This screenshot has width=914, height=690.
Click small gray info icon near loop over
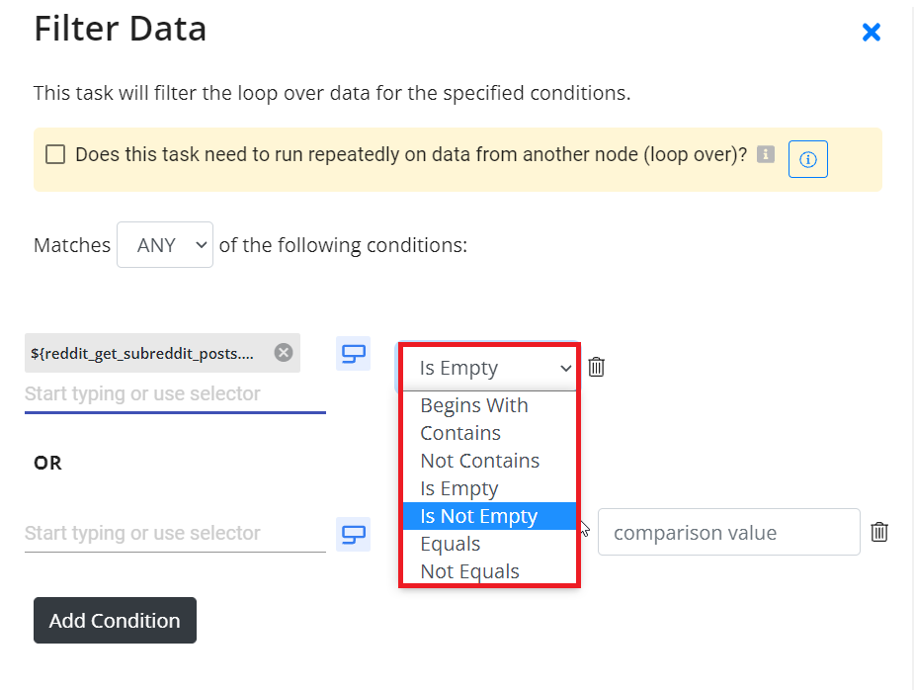(x=766, y=154)
